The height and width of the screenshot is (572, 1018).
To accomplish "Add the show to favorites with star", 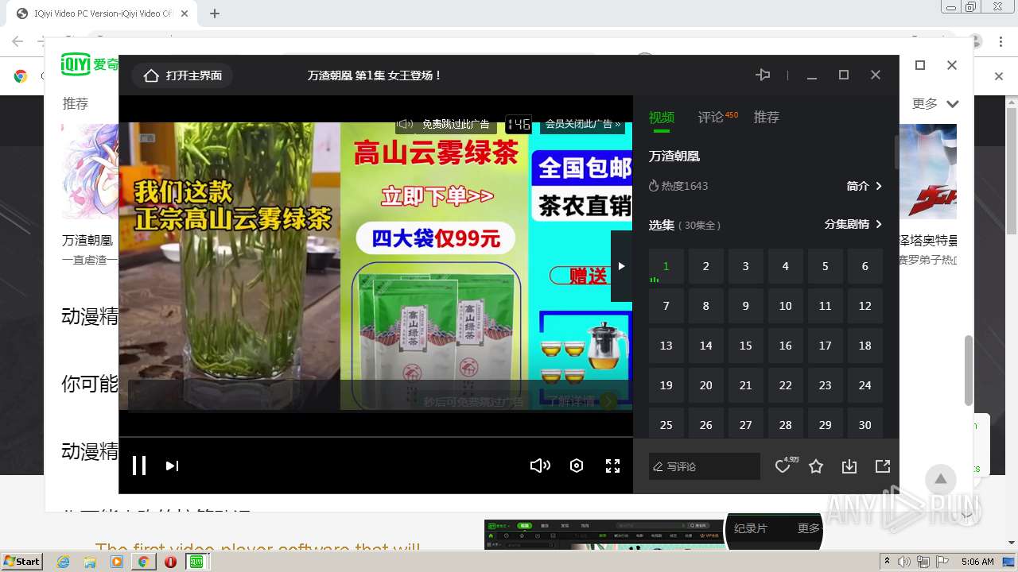I will click(x=816, y=466).
